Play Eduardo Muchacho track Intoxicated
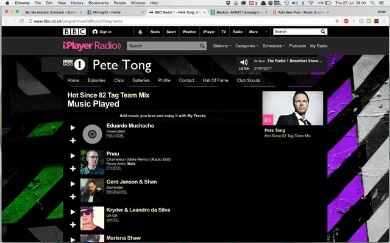 pyautogui.click(x=73, y=128)
